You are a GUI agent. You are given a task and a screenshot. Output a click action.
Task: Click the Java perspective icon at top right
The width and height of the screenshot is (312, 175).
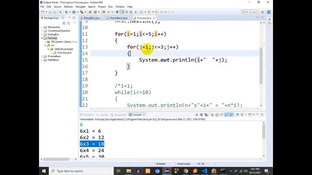269,12
